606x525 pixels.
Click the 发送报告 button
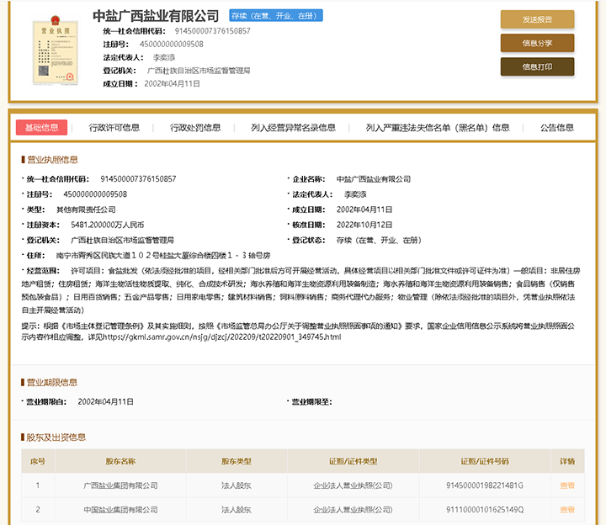point(537,19)
